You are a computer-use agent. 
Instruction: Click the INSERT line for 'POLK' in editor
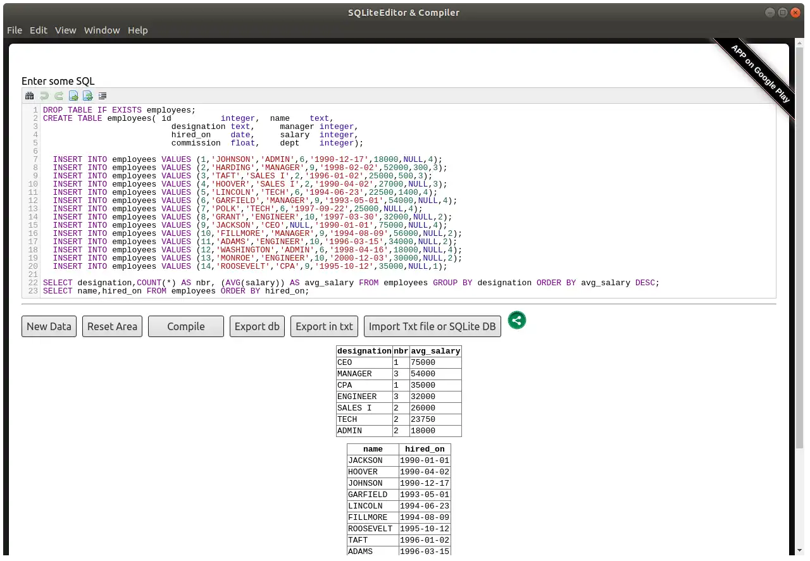[x=237, y=209]
